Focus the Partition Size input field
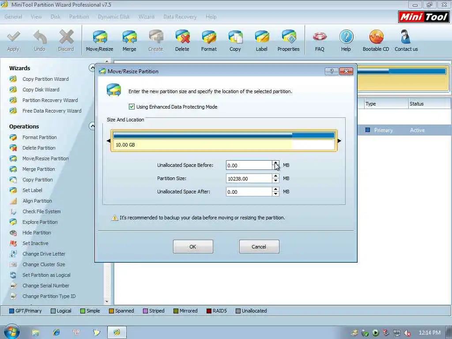Screen dimensions: 452x339 (x=249, y=178)
